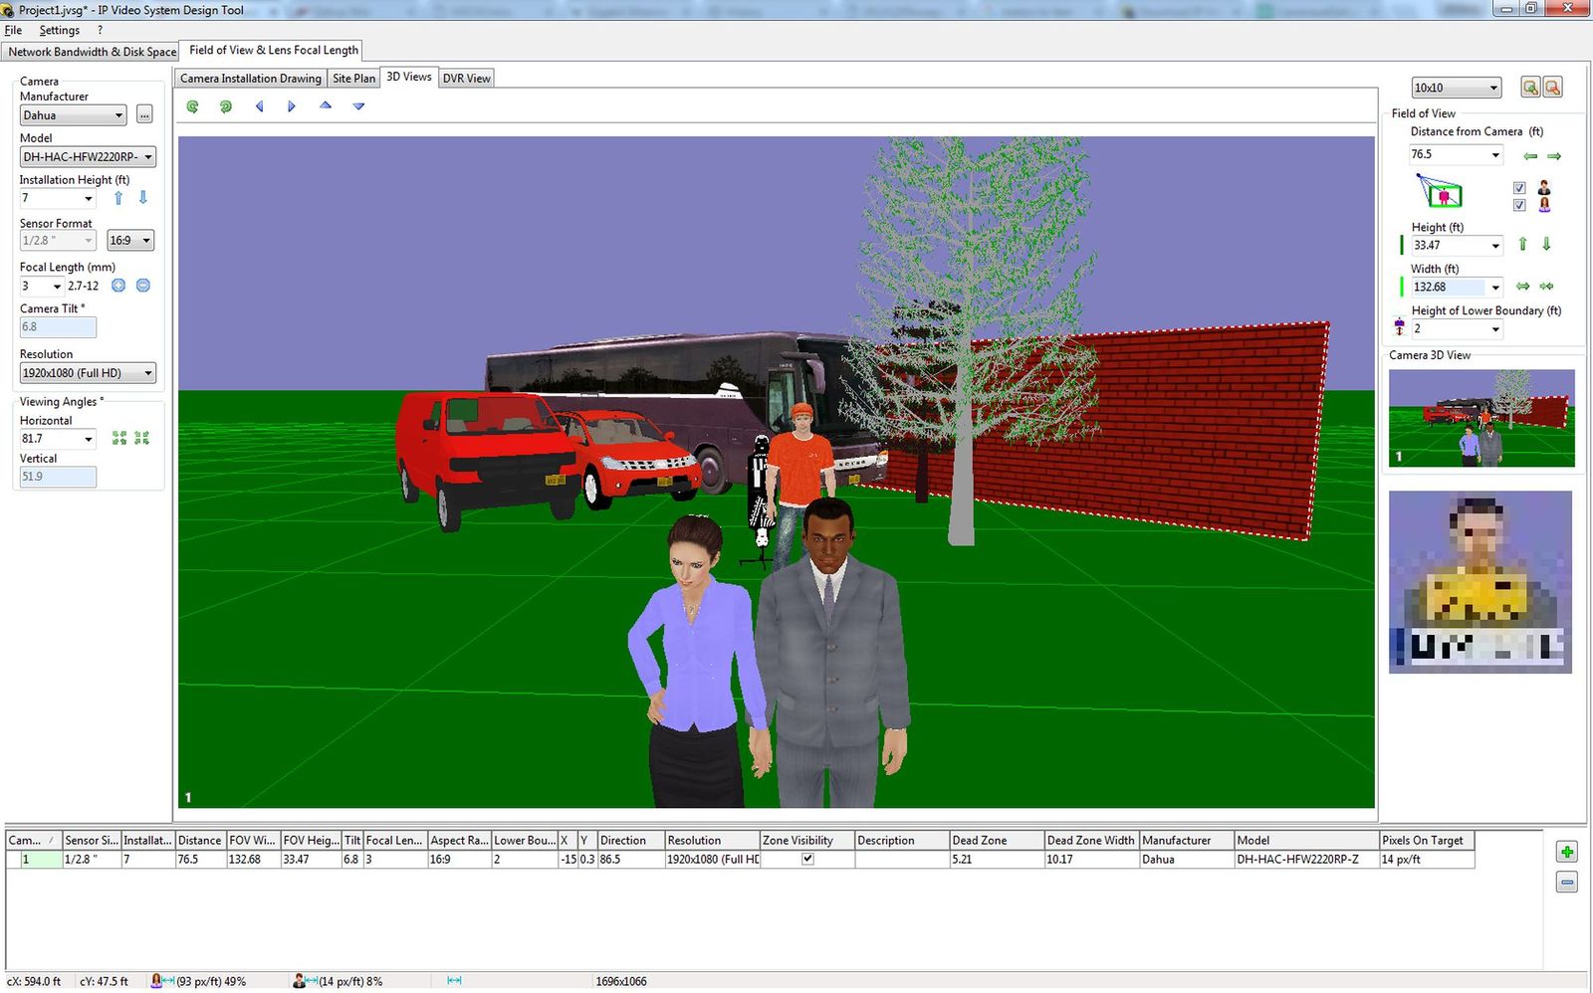Toggle Zone Visibility checkbox for camera 1

[807, 859]
